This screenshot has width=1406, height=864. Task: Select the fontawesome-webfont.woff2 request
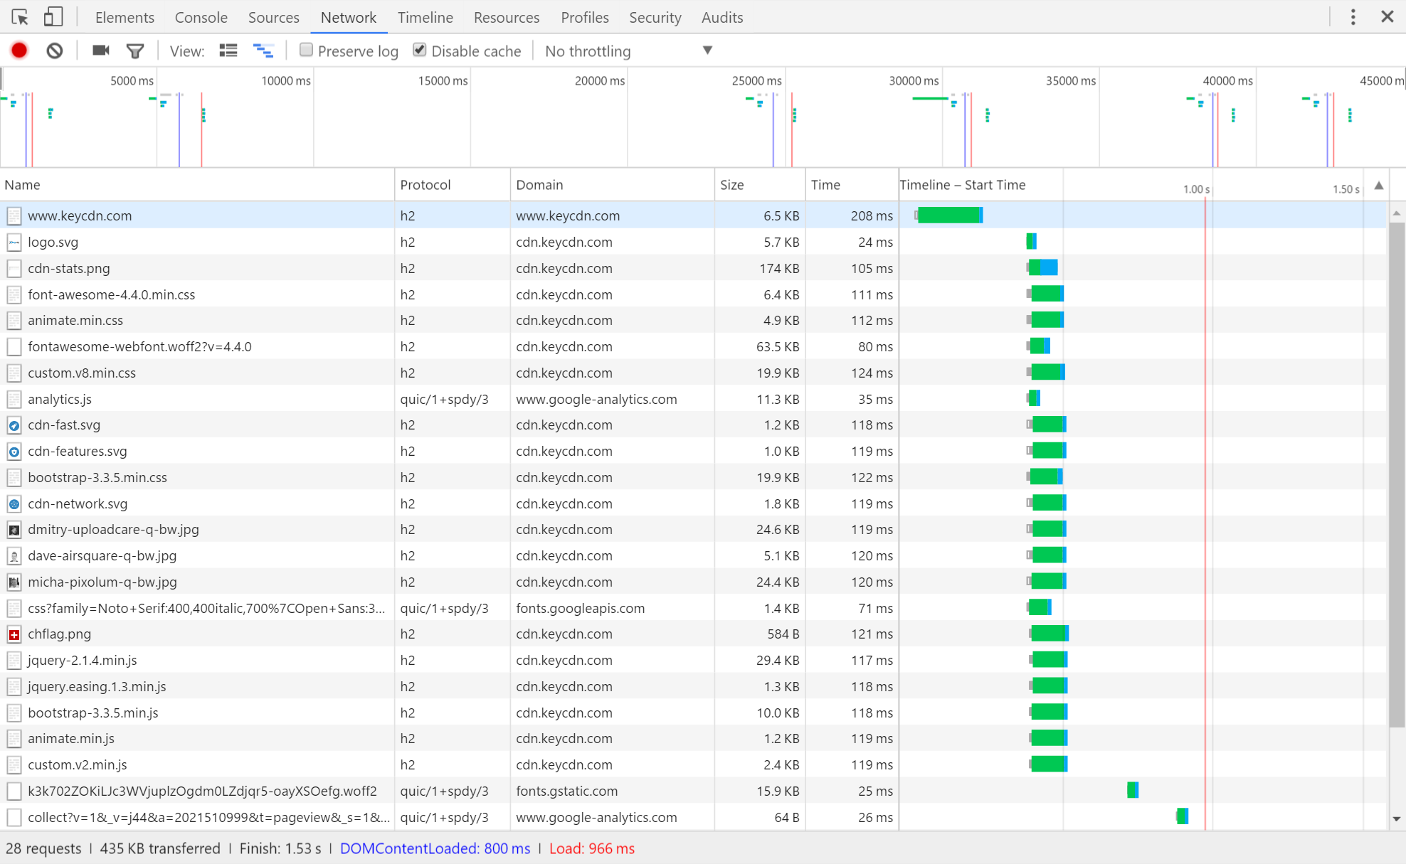click(x=694, y=347)
